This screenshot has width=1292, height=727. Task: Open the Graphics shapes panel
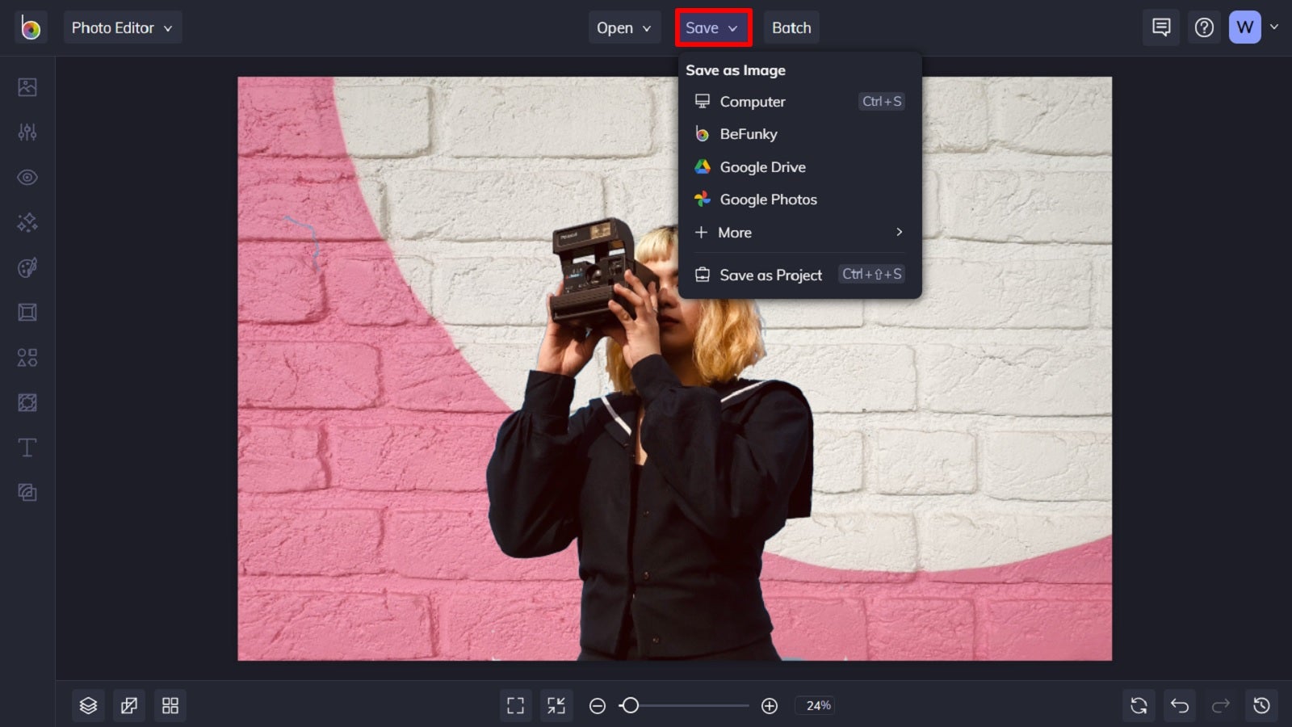point(27,357)
